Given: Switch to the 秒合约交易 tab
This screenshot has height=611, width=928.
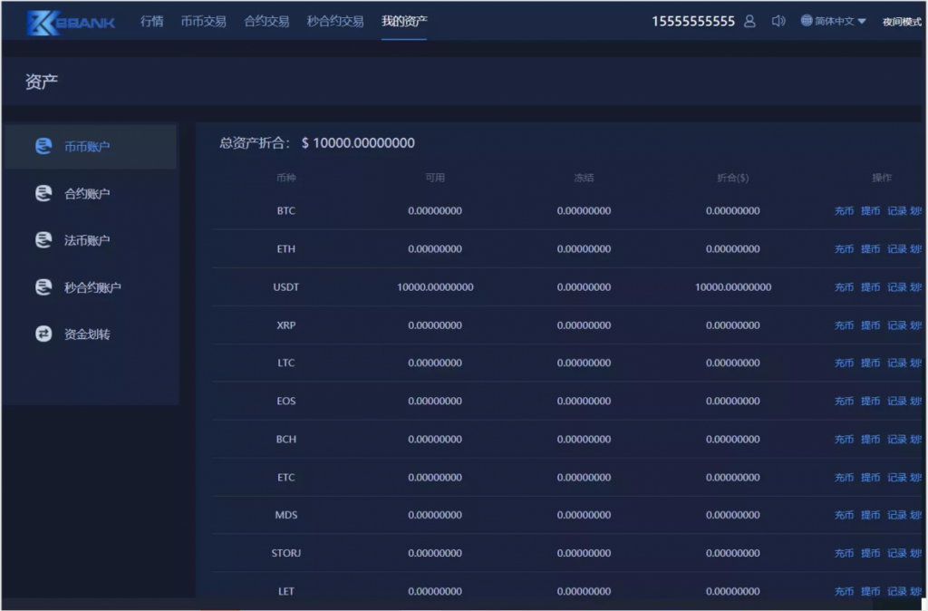Looking at the screenshot, I should [335, 21].
